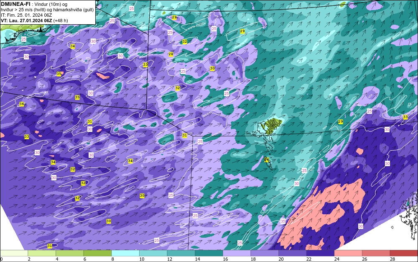Click the legend scale number 10

point(142,259)
